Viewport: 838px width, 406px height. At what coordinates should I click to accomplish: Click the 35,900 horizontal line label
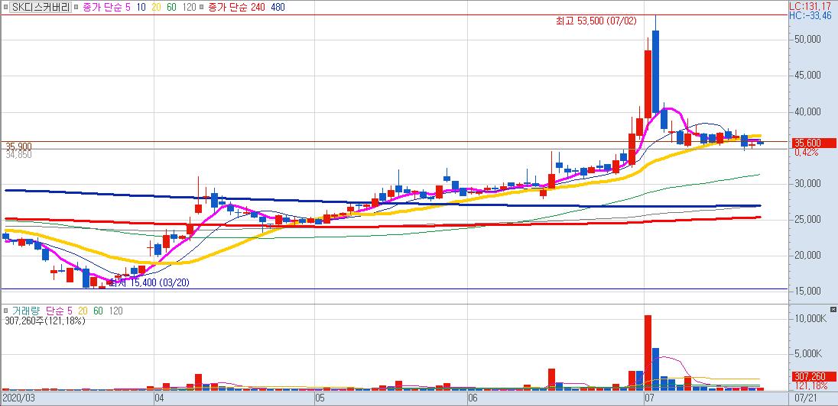coord(18,147)
